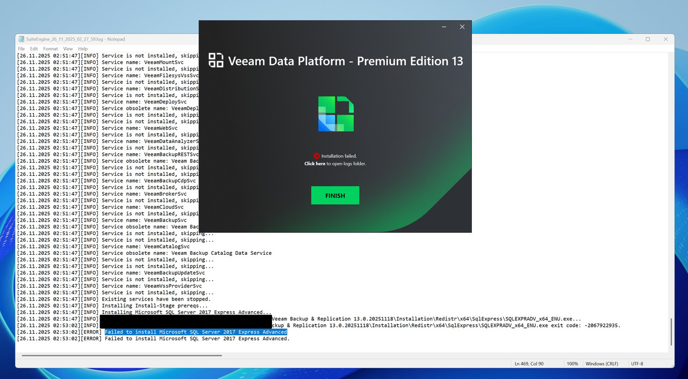Click the green Veeam product logo
The width and height of the screenshot is (688, 379).
click(x=335, y=114)
